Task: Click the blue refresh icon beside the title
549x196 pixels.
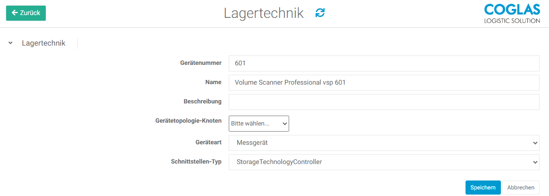Action: click(x=320, y=13)
